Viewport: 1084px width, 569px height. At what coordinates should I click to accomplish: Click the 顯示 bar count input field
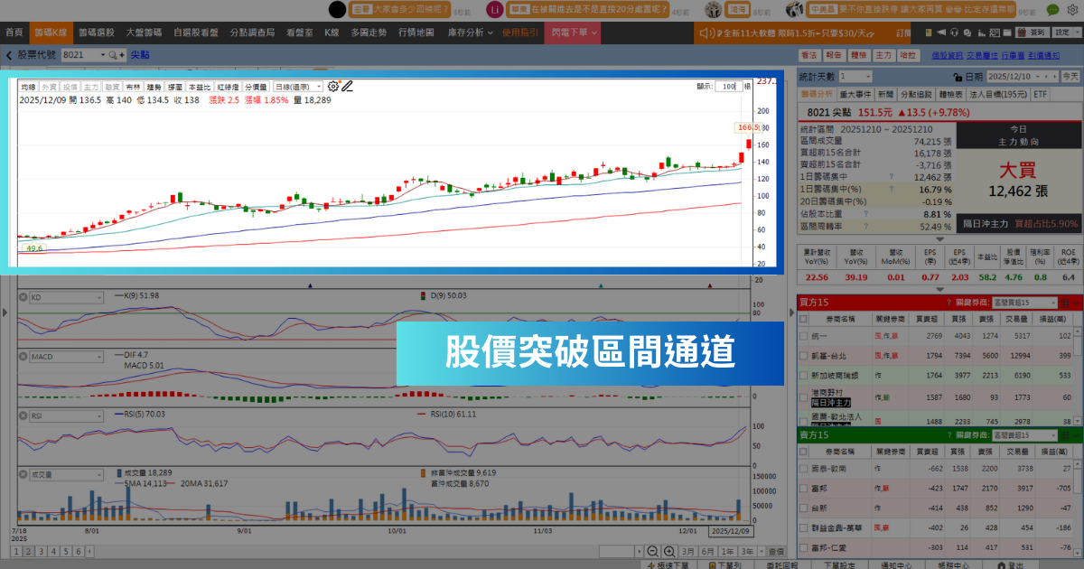tap(728, 87)
